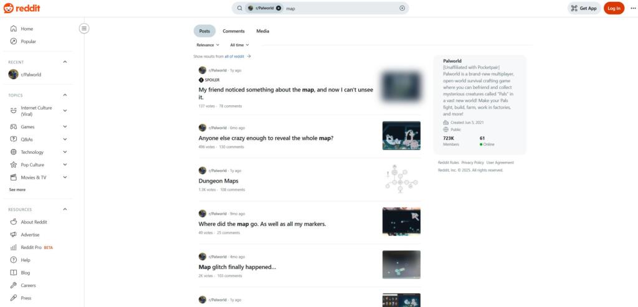Clear the search text field
The height and width of the screenshot is (307, 638).
pyautogui.click(x=402, y=8)
